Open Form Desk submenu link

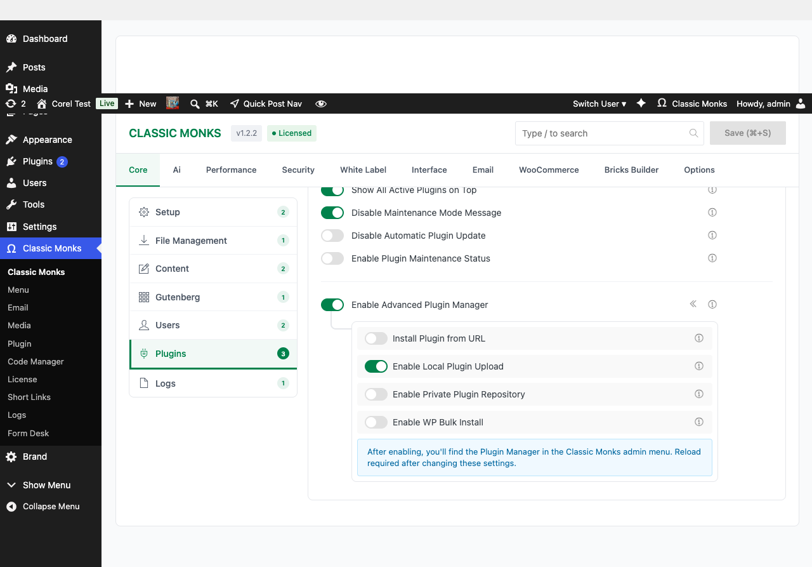click(29, 433)
